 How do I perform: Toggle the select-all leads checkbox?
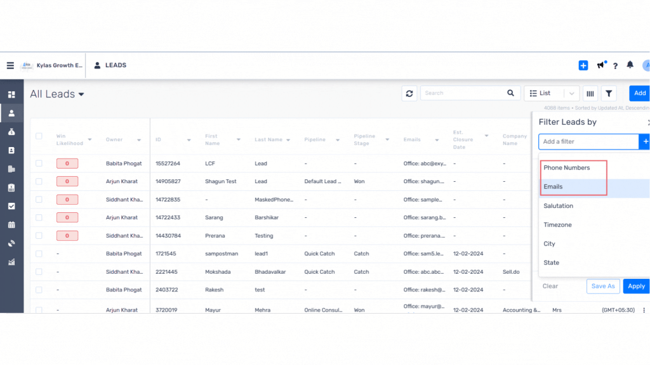[x=39, y=136]
